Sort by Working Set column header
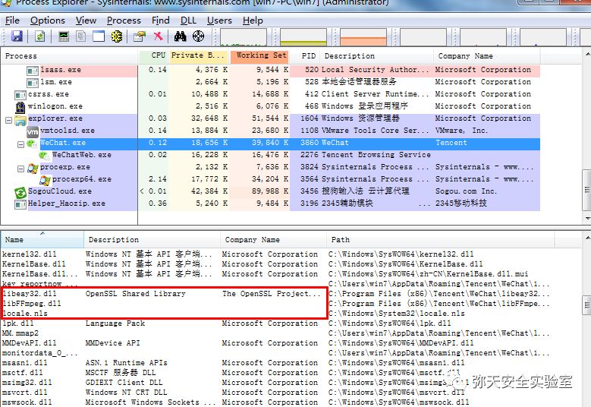The height and width of the screenshot is (407, 591). (259, 56)
